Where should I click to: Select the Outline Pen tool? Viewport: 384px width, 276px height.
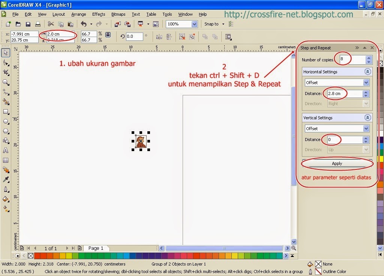pos(6,189)
